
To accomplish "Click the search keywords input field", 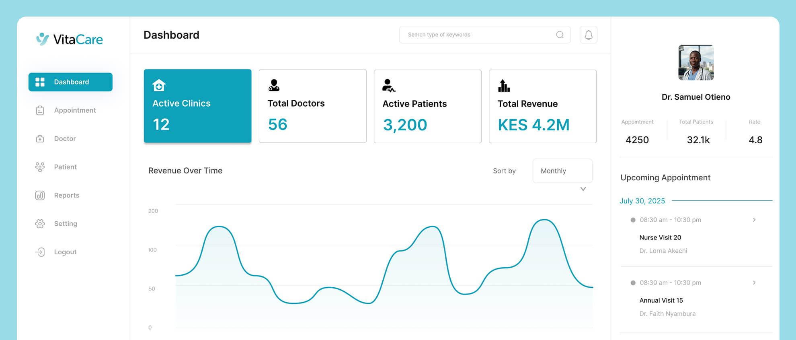I will 478,35.
